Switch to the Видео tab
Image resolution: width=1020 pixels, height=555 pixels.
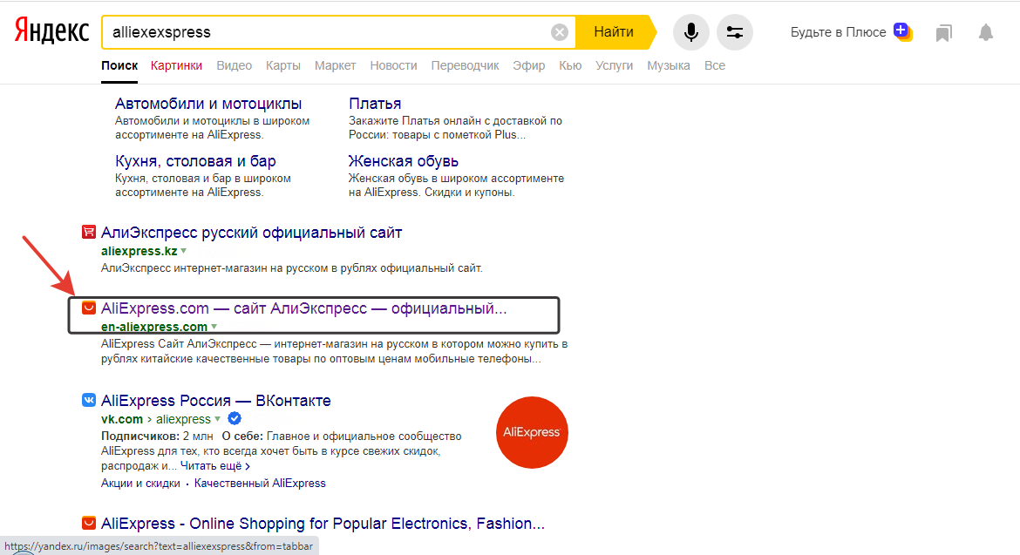click(235, 65)
